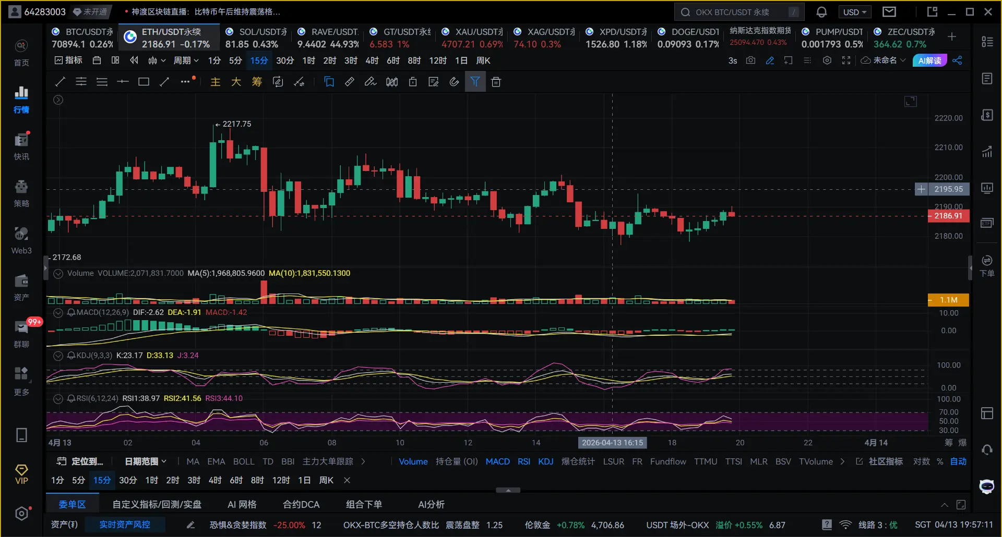1002x537 pixels.
Task: Click the 指标 indicators button
Action: [x=68, y=60]
